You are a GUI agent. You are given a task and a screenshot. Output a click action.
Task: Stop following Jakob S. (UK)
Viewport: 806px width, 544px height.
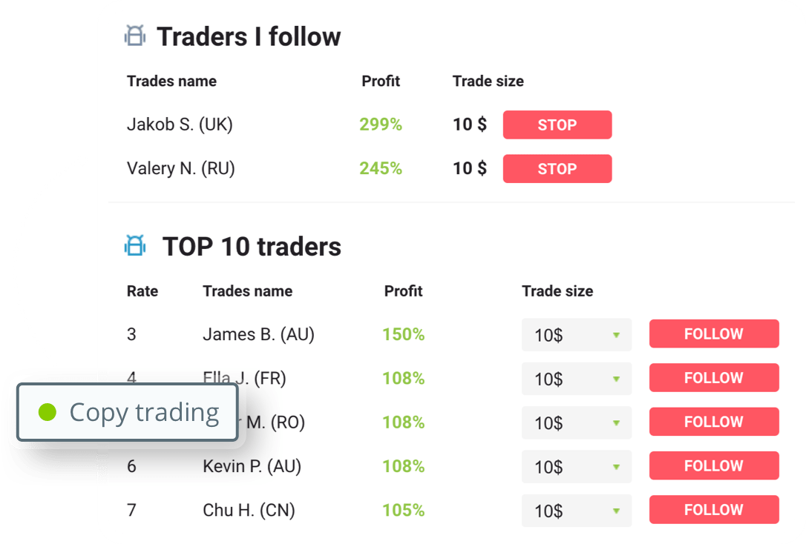[557, 125]
